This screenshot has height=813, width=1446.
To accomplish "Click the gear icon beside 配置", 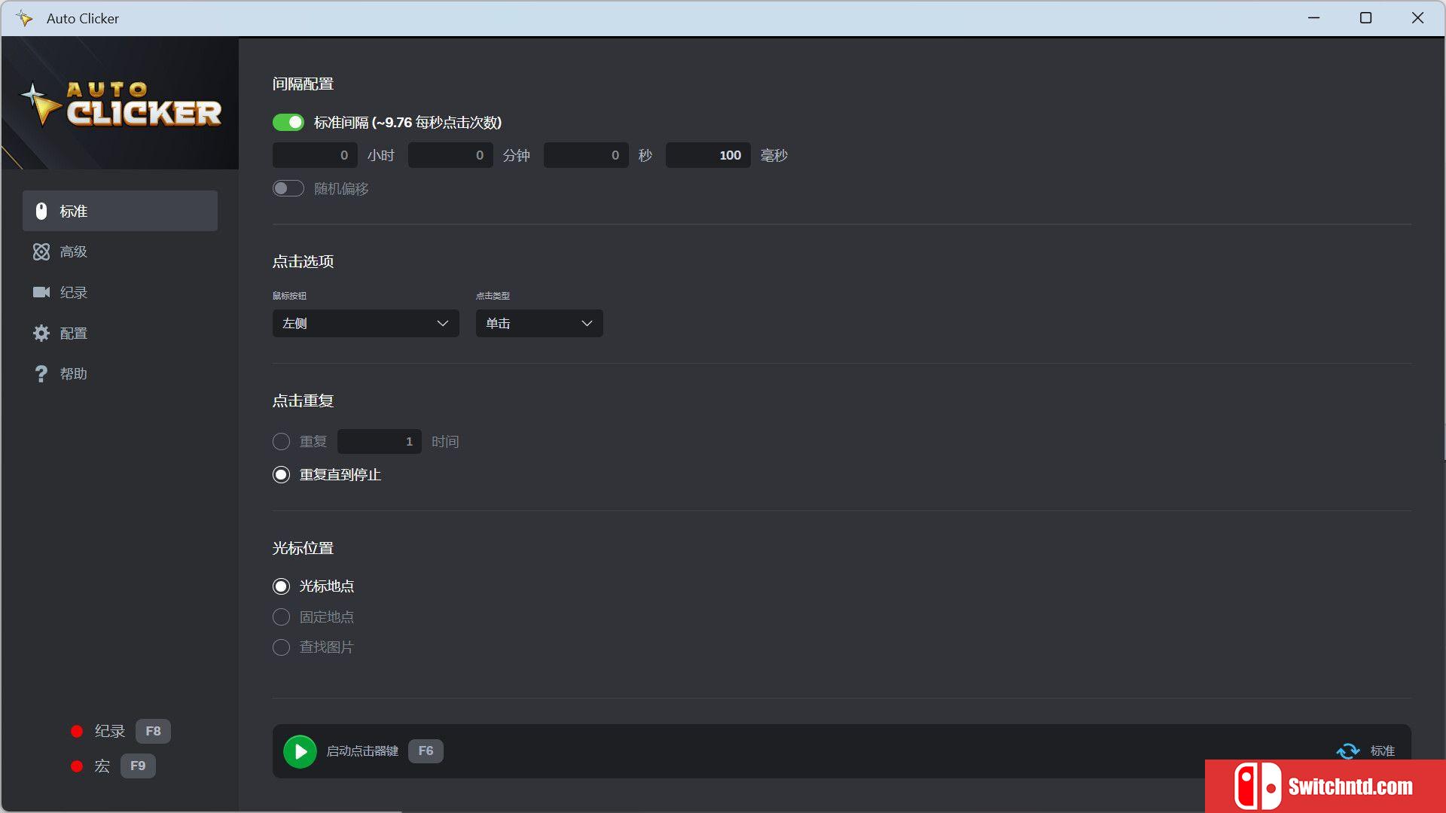I will pyautogui.click(x=41, y=333).
